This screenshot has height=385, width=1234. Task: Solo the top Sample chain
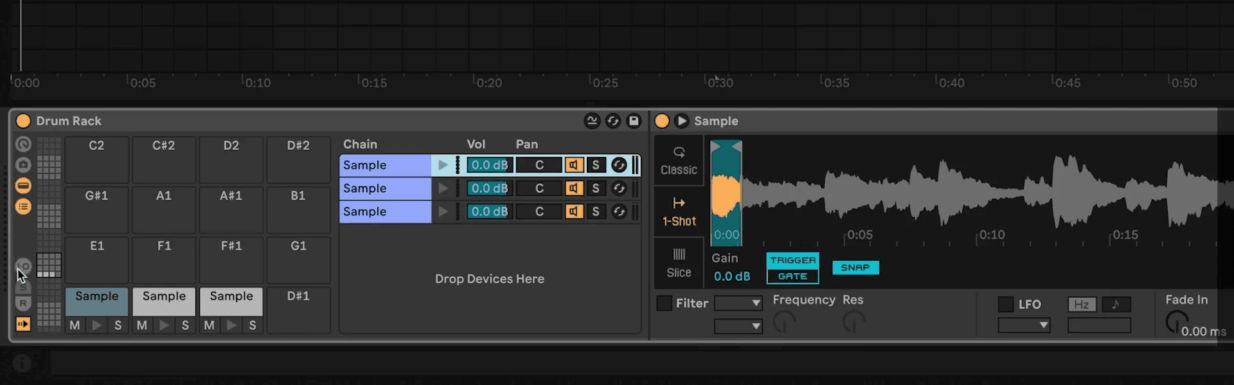(596, 165)
